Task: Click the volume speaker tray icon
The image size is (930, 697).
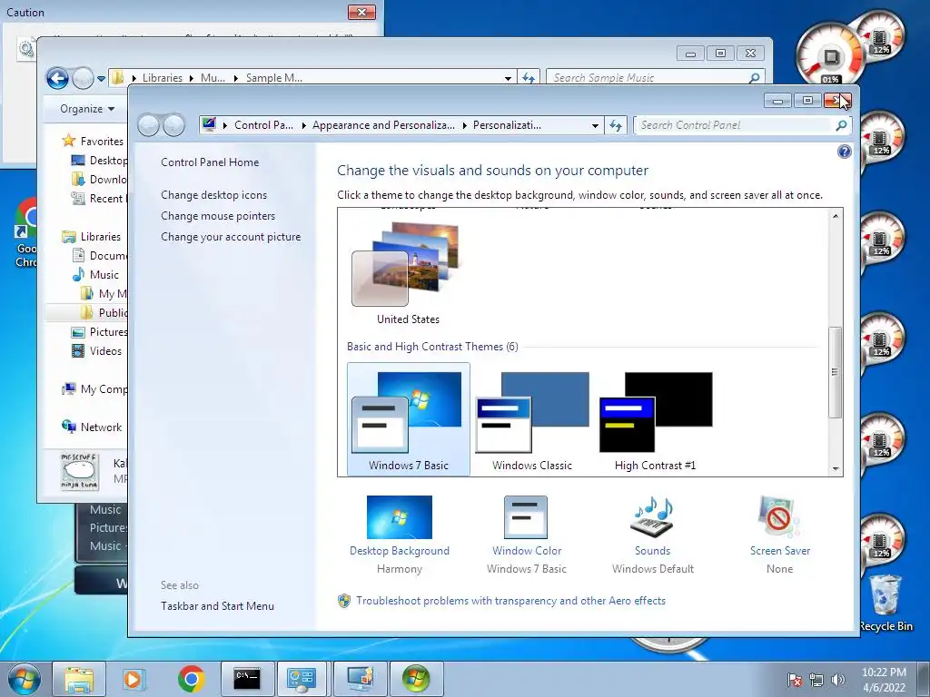Action: (x=838, y=680)
